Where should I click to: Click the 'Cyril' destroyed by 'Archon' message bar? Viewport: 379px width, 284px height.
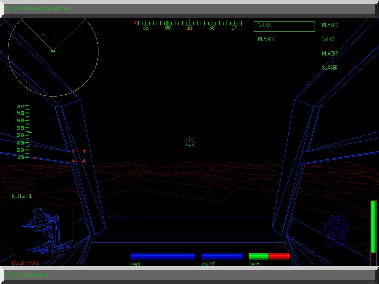click(37, 8)
